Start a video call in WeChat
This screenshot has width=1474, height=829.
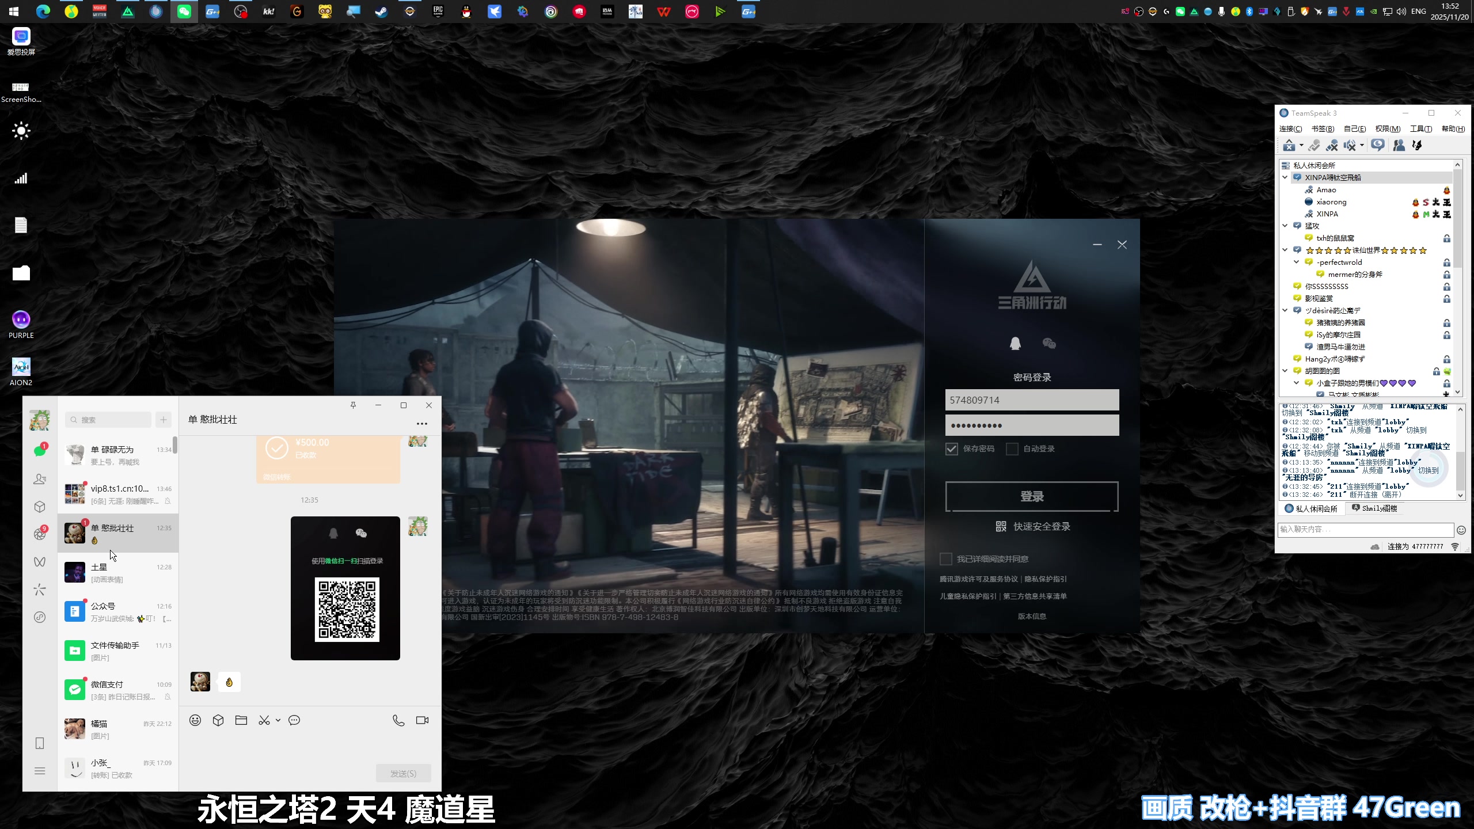click(x=422, y=720)
